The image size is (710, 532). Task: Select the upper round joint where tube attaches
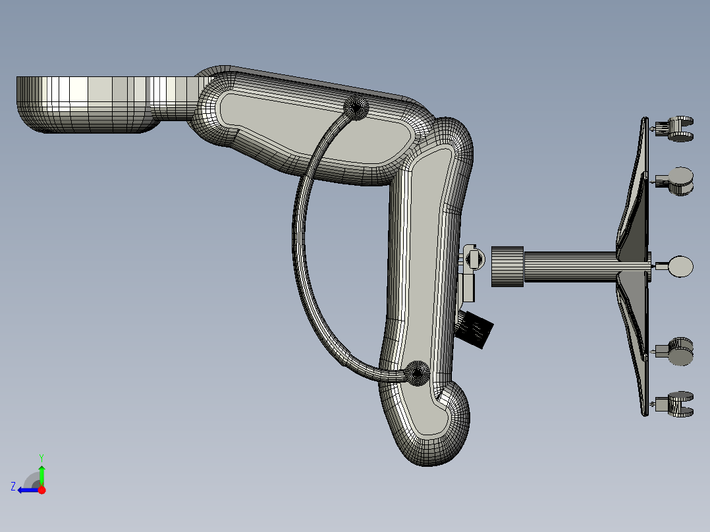tap(356, 108)
